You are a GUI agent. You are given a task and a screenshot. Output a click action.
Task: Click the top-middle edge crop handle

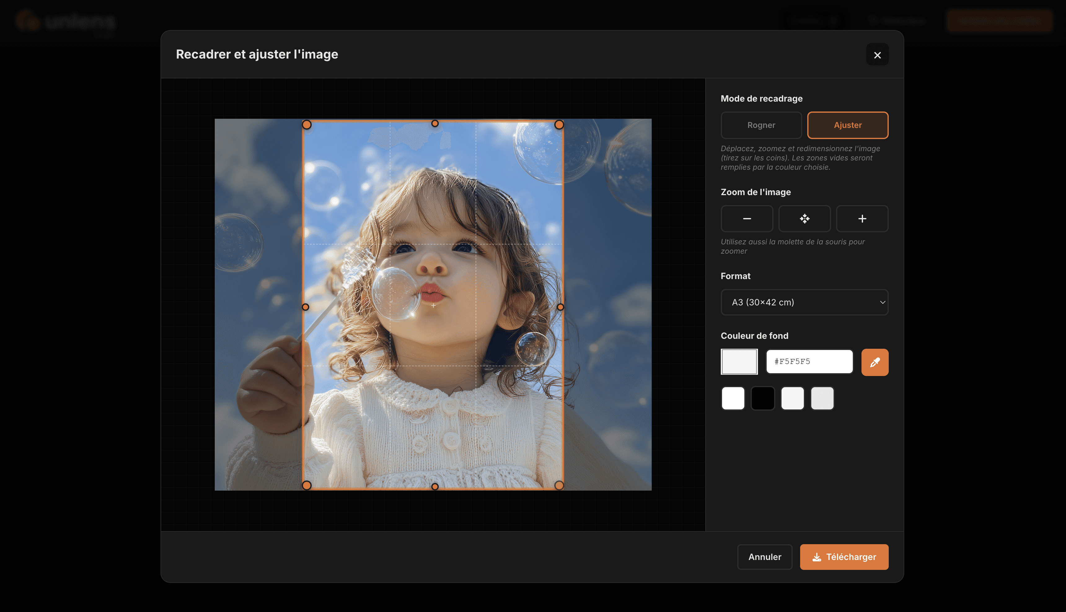pos(435,124)
